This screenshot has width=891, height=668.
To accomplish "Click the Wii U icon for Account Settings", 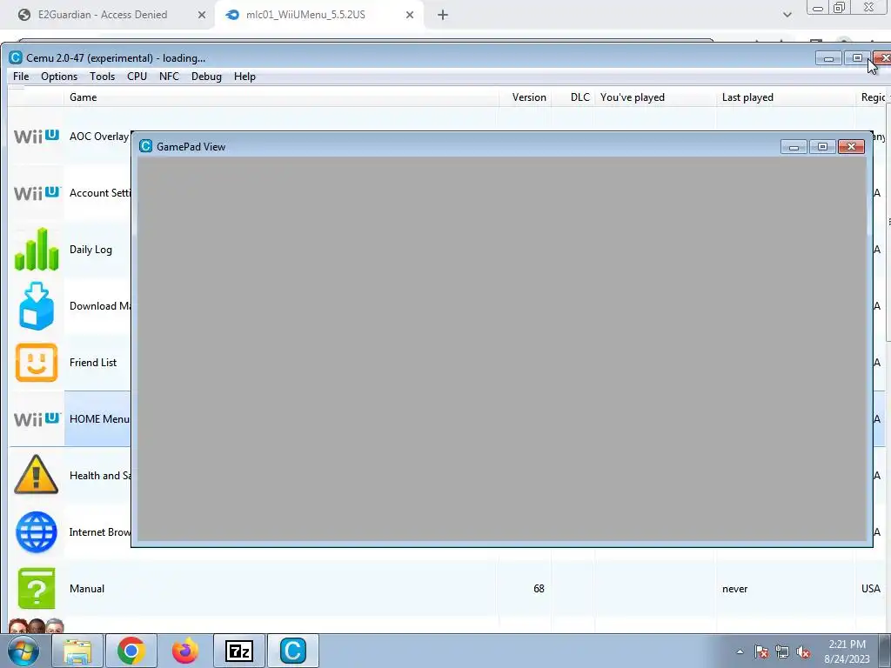I will point(37,193).
